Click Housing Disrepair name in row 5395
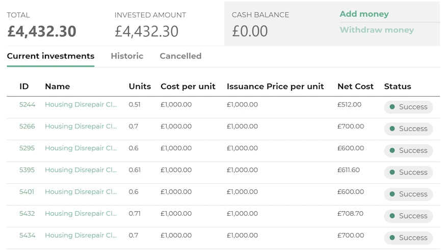446x252 pixels. (81, 170)
